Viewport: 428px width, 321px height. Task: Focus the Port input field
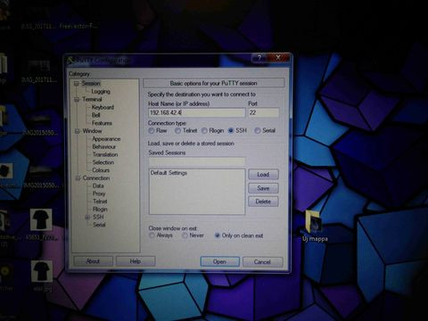(264, 112)
